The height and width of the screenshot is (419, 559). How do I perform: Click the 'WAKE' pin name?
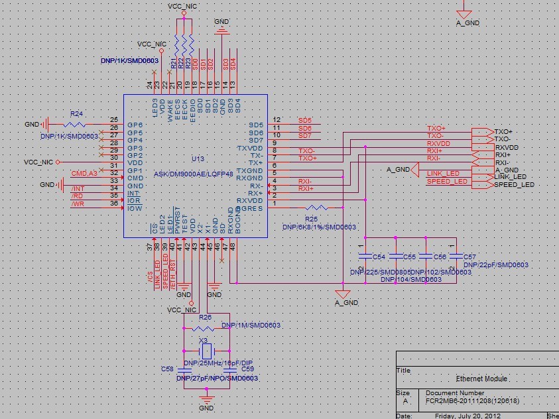[x=170, y=111]
